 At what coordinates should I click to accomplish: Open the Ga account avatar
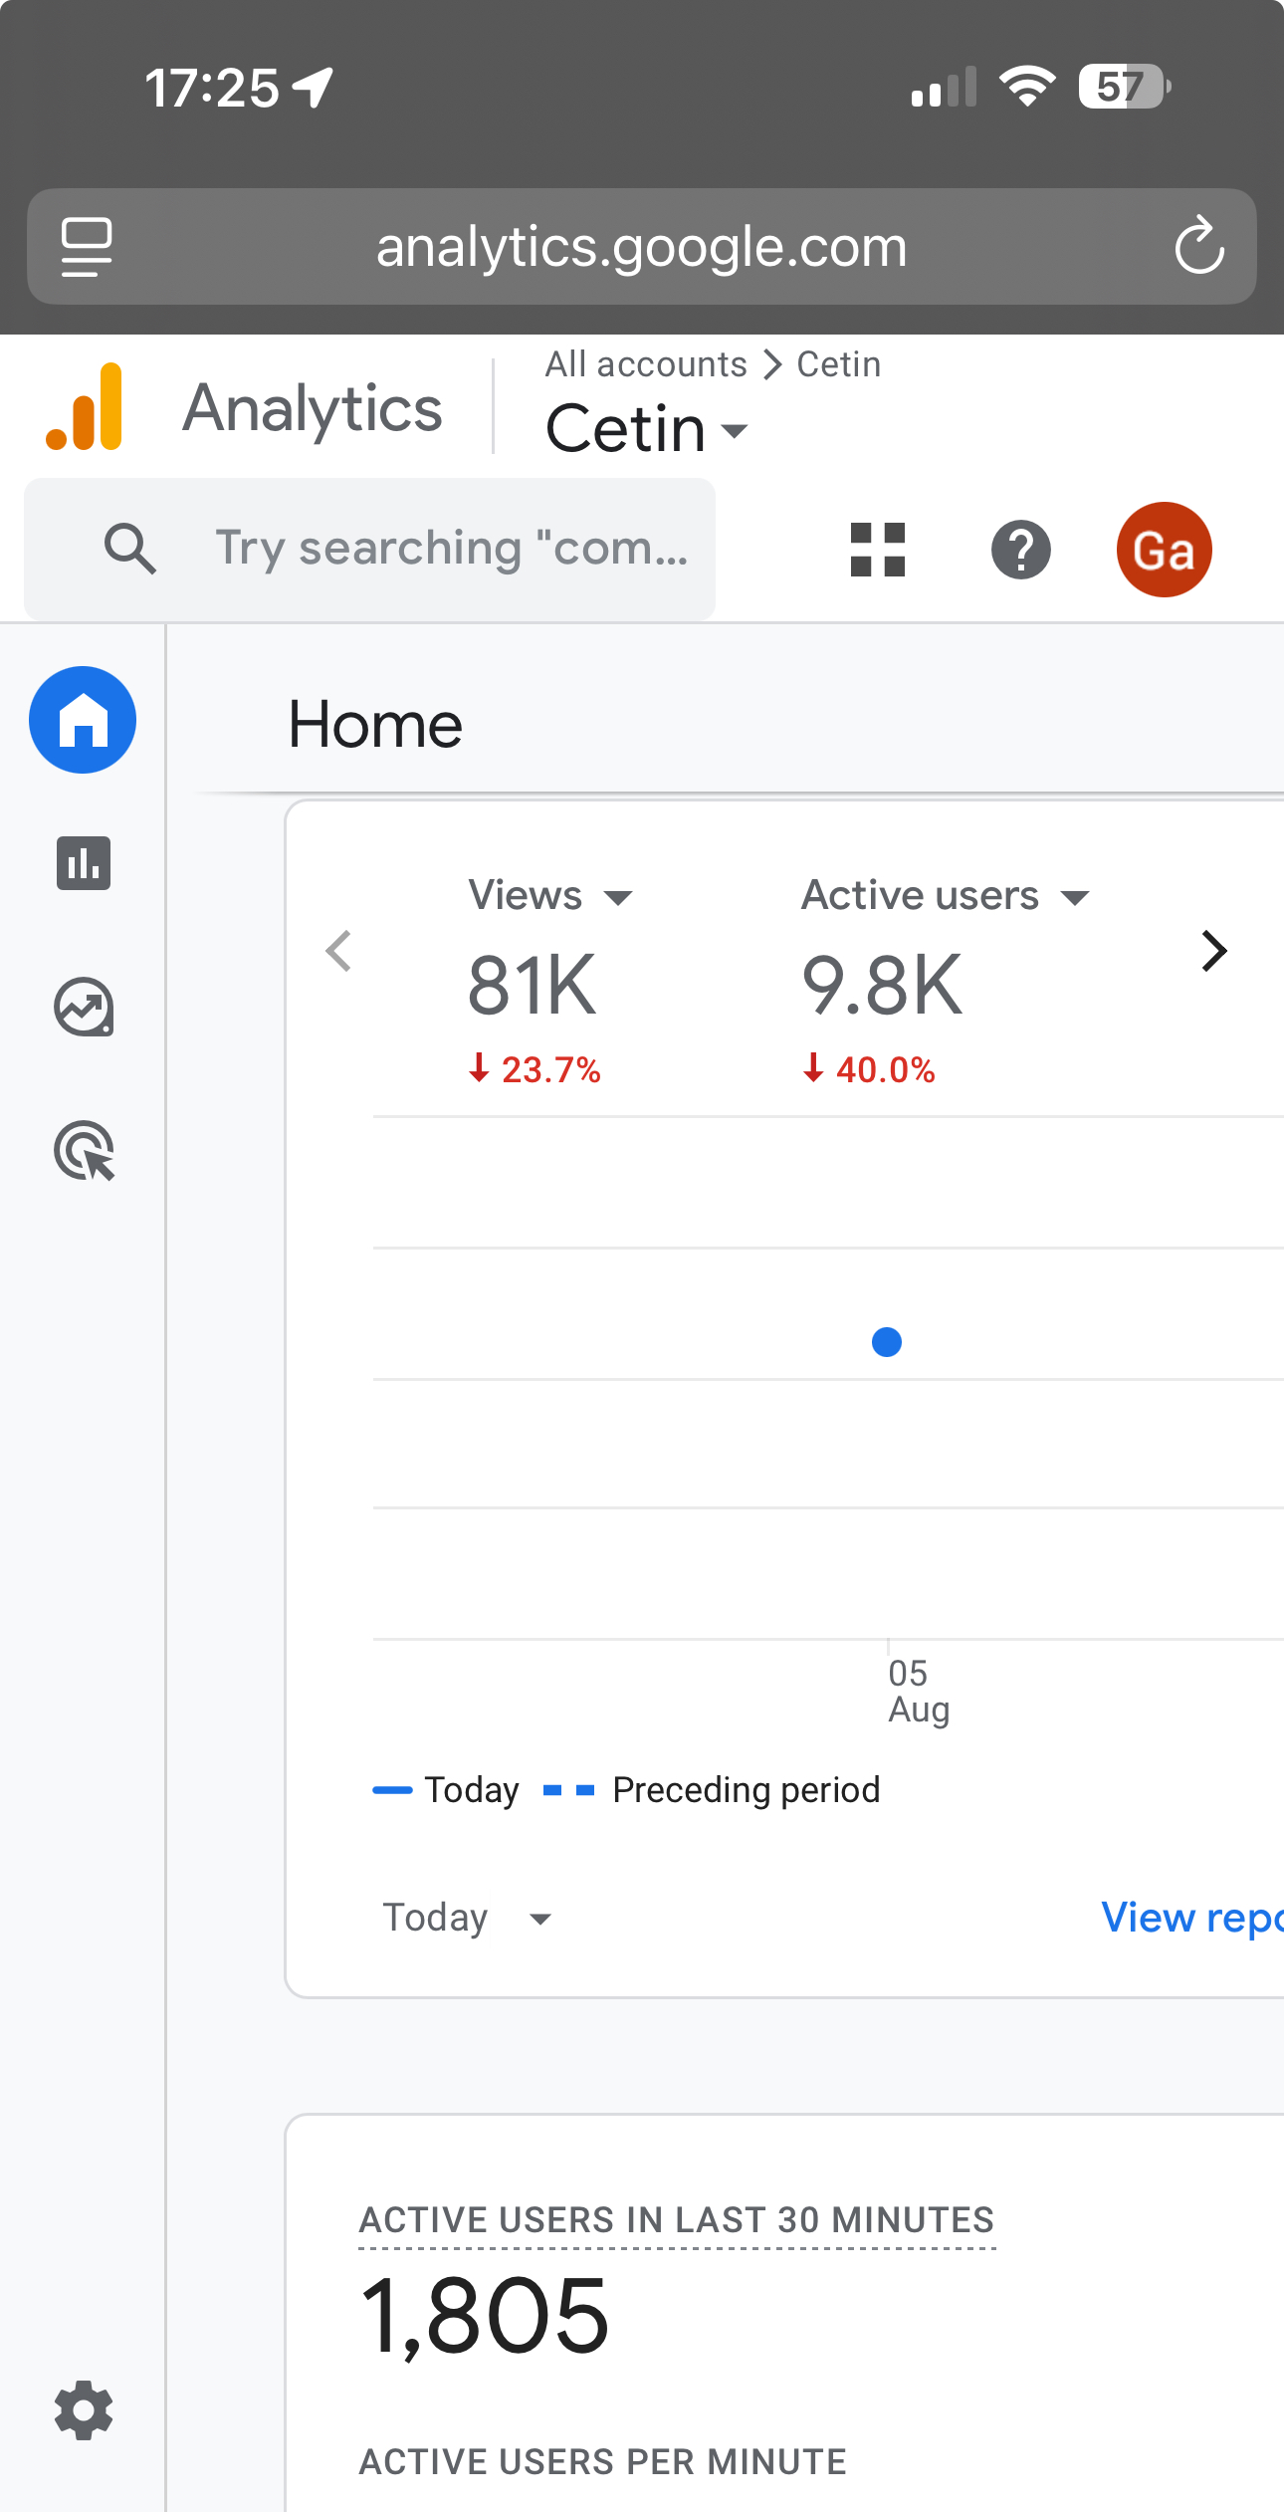pos(1165,550)
